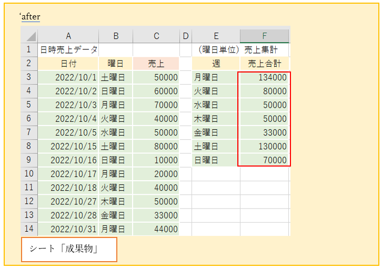The width and height of the screenshot is (382, 269).
Task: Click the 売上 header cell
Action: 156,64
